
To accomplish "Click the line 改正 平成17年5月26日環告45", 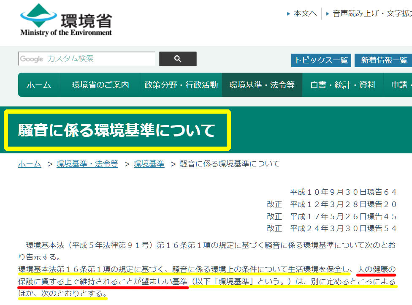I will [332, 216].
